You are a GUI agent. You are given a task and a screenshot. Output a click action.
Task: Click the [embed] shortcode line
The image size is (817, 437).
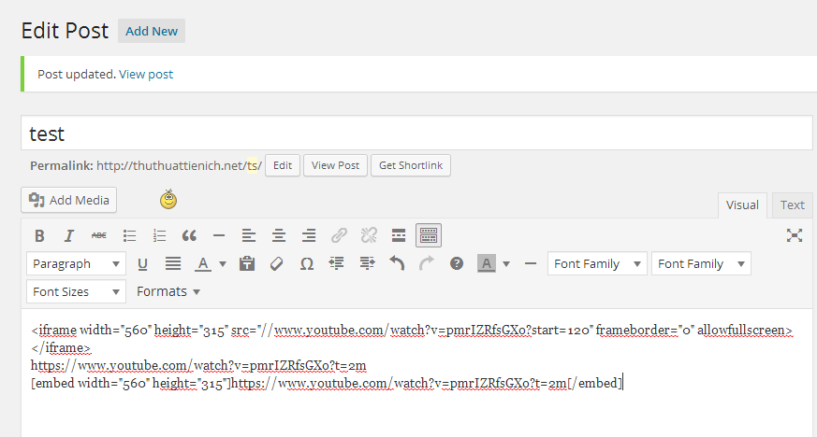click(x=327, y=383)
